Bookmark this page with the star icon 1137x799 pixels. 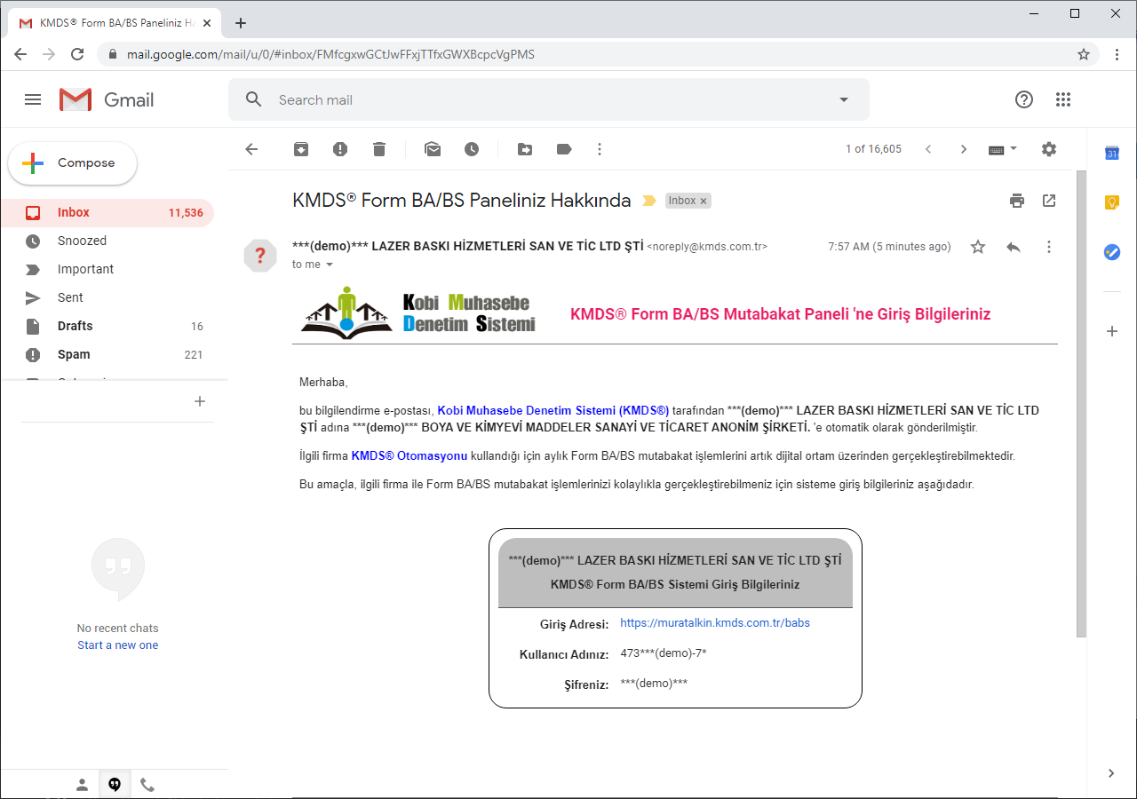(1084, 54)
